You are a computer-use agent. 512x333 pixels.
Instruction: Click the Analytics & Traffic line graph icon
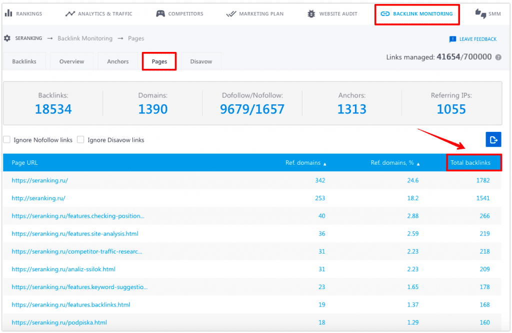(x=70, y=13)
